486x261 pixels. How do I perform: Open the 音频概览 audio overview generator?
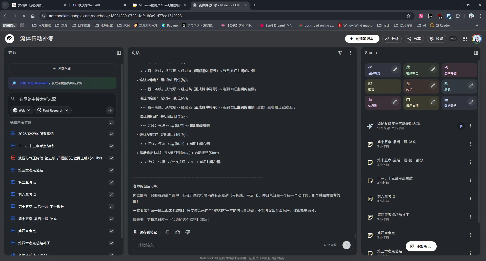click(x=380, y=70)
